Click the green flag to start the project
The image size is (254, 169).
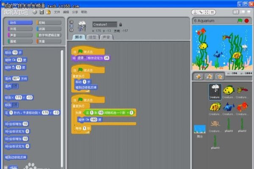pos(239,20)
